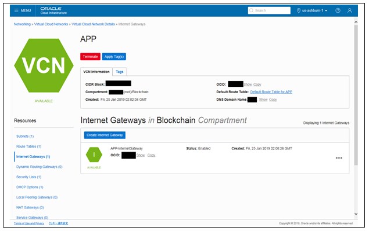This screenshot has height=231, width=369.
Task: Click the green VCN hexagon icon
Action: [44, 65]
